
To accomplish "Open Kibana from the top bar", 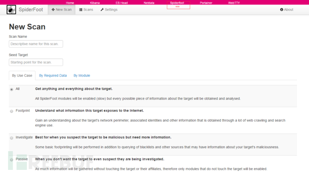I will tap(95, 3).
